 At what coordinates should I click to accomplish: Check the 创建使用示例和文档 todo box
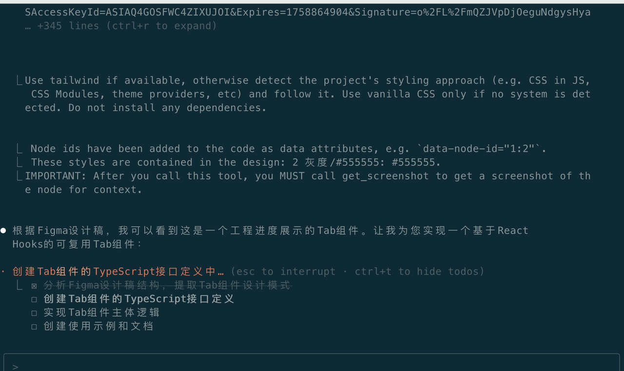point(34,327)
